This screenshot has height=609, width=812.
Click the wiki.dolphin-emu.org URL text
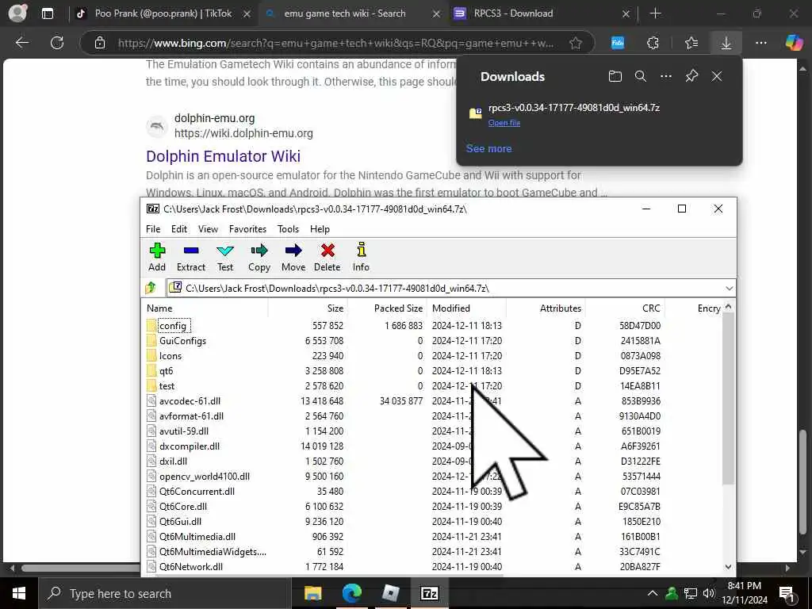(x=243, y=133)
